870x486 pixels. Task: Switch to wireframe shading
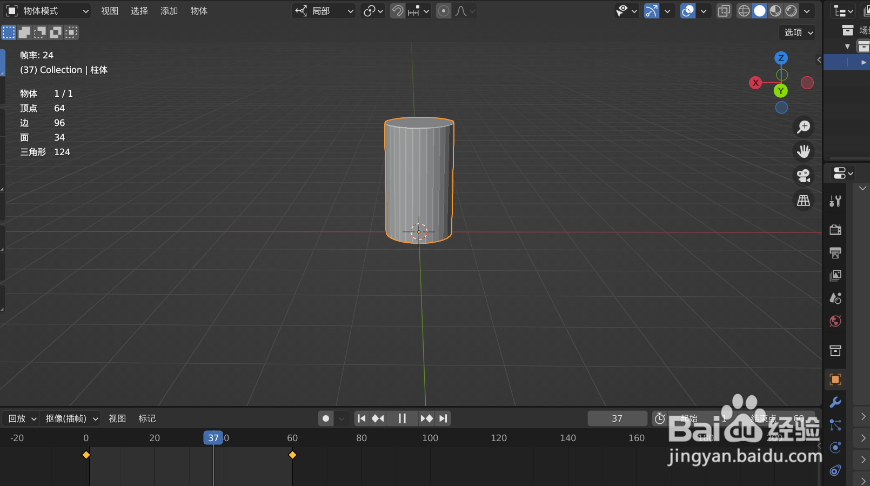[744, 11]
